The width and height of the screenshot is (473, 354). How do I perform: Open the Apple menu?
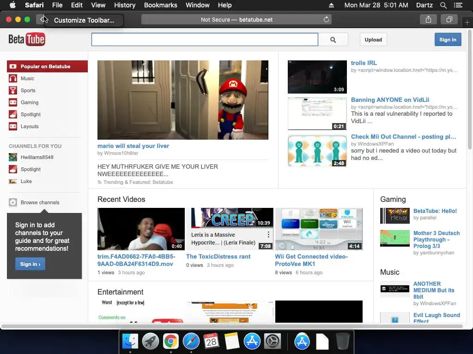click(12, 5)
